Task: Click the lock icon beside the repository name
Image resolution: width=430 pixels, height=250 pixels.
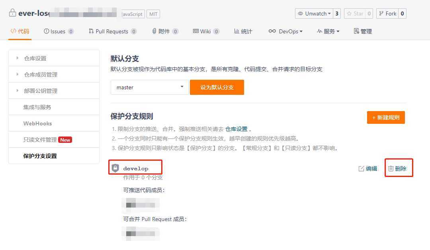Action: click(11, 13)
